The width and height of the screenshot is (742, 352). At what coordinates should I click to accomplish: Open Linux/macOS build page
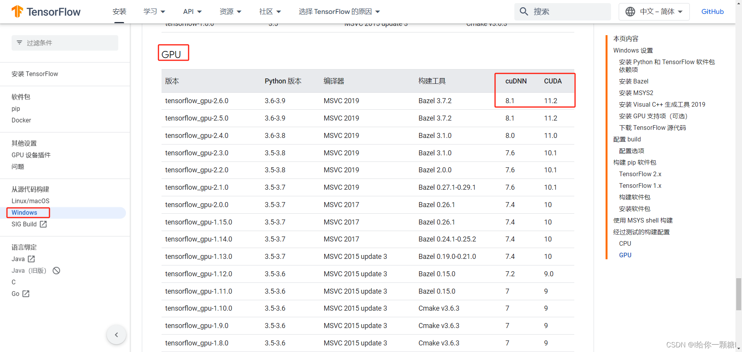coord(31,201)
